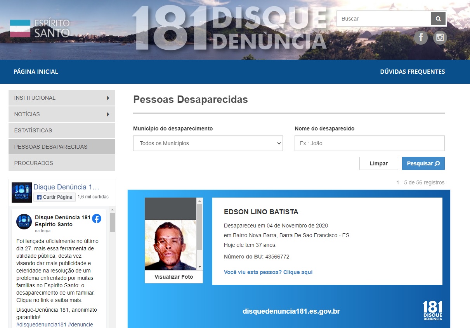Screen dimensions: 470x328
Task: Click the Facebook icon on the embedded post
Action: click(96, 219)
